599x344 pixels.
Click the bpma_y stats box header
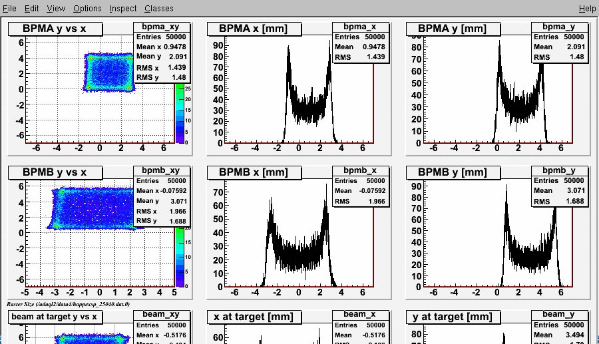click(559, 27)
